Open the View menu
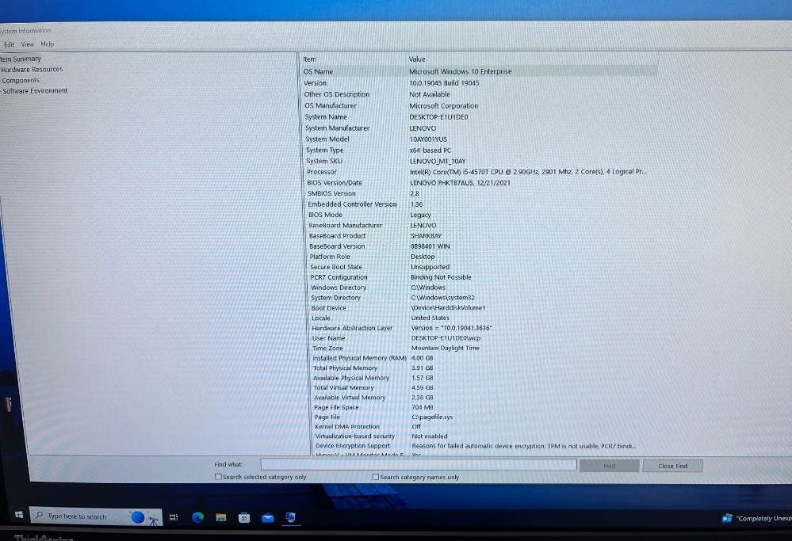 [28, 44]
